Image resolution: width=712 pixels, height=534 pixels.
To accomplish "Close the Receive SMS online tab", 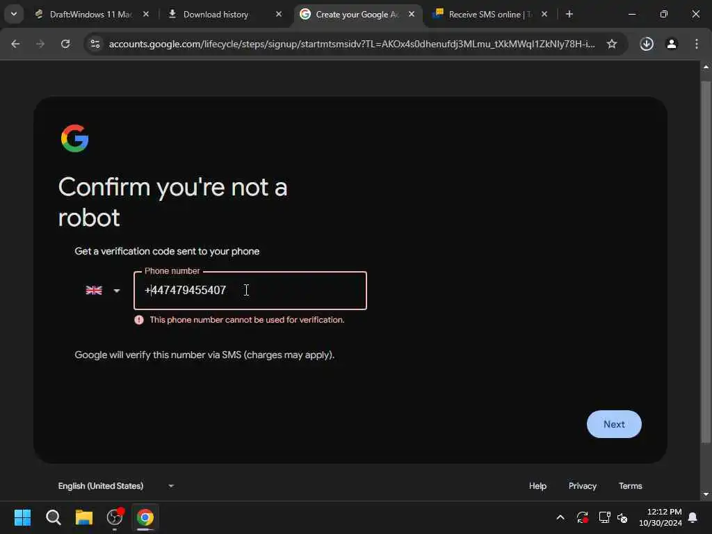I will tap(544, 14).
